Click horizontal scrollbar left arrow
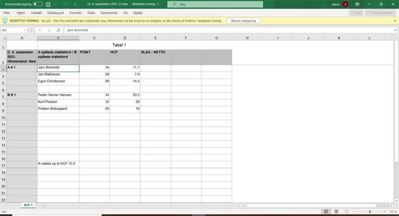Screen dimensions: 399x216 tap(244, 205)
